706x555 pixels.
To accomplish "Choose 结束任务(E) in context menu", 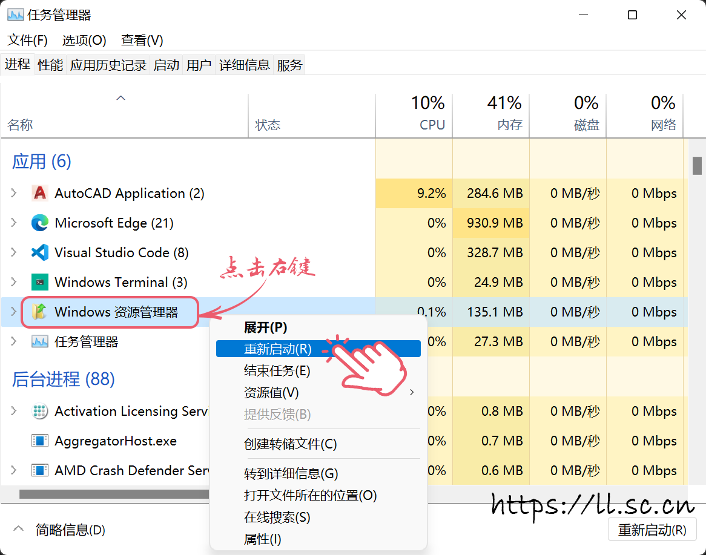I will pos(318,370).
